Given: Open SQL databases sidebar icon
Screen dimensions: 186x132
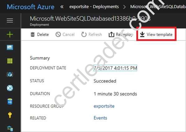Looking at the screenshot, I should 10,102.
